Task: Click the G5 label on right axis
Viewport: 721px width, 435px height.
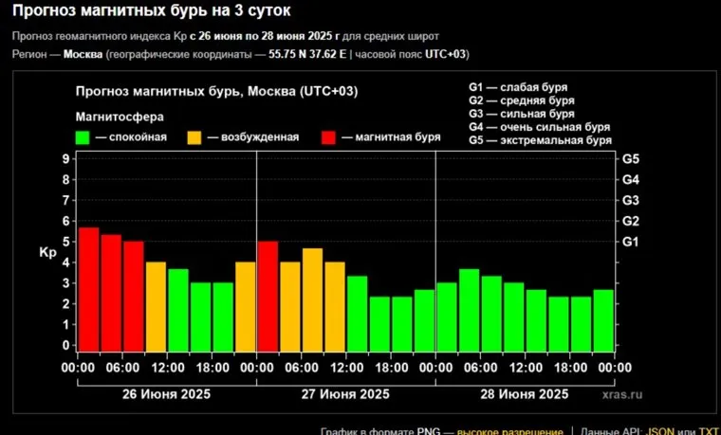Action: pos(630,158)
